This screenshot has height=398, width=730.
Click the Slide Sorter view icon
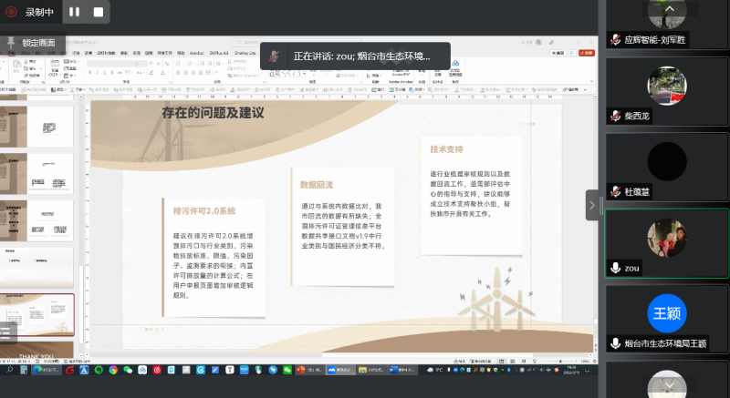(512, 361)
